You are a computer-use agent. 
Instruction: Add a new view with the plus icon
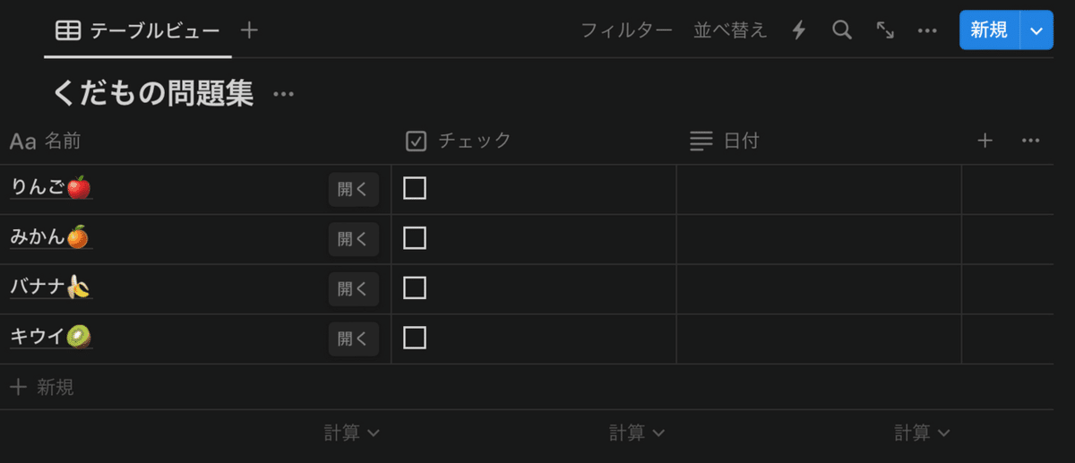point(249,30)
